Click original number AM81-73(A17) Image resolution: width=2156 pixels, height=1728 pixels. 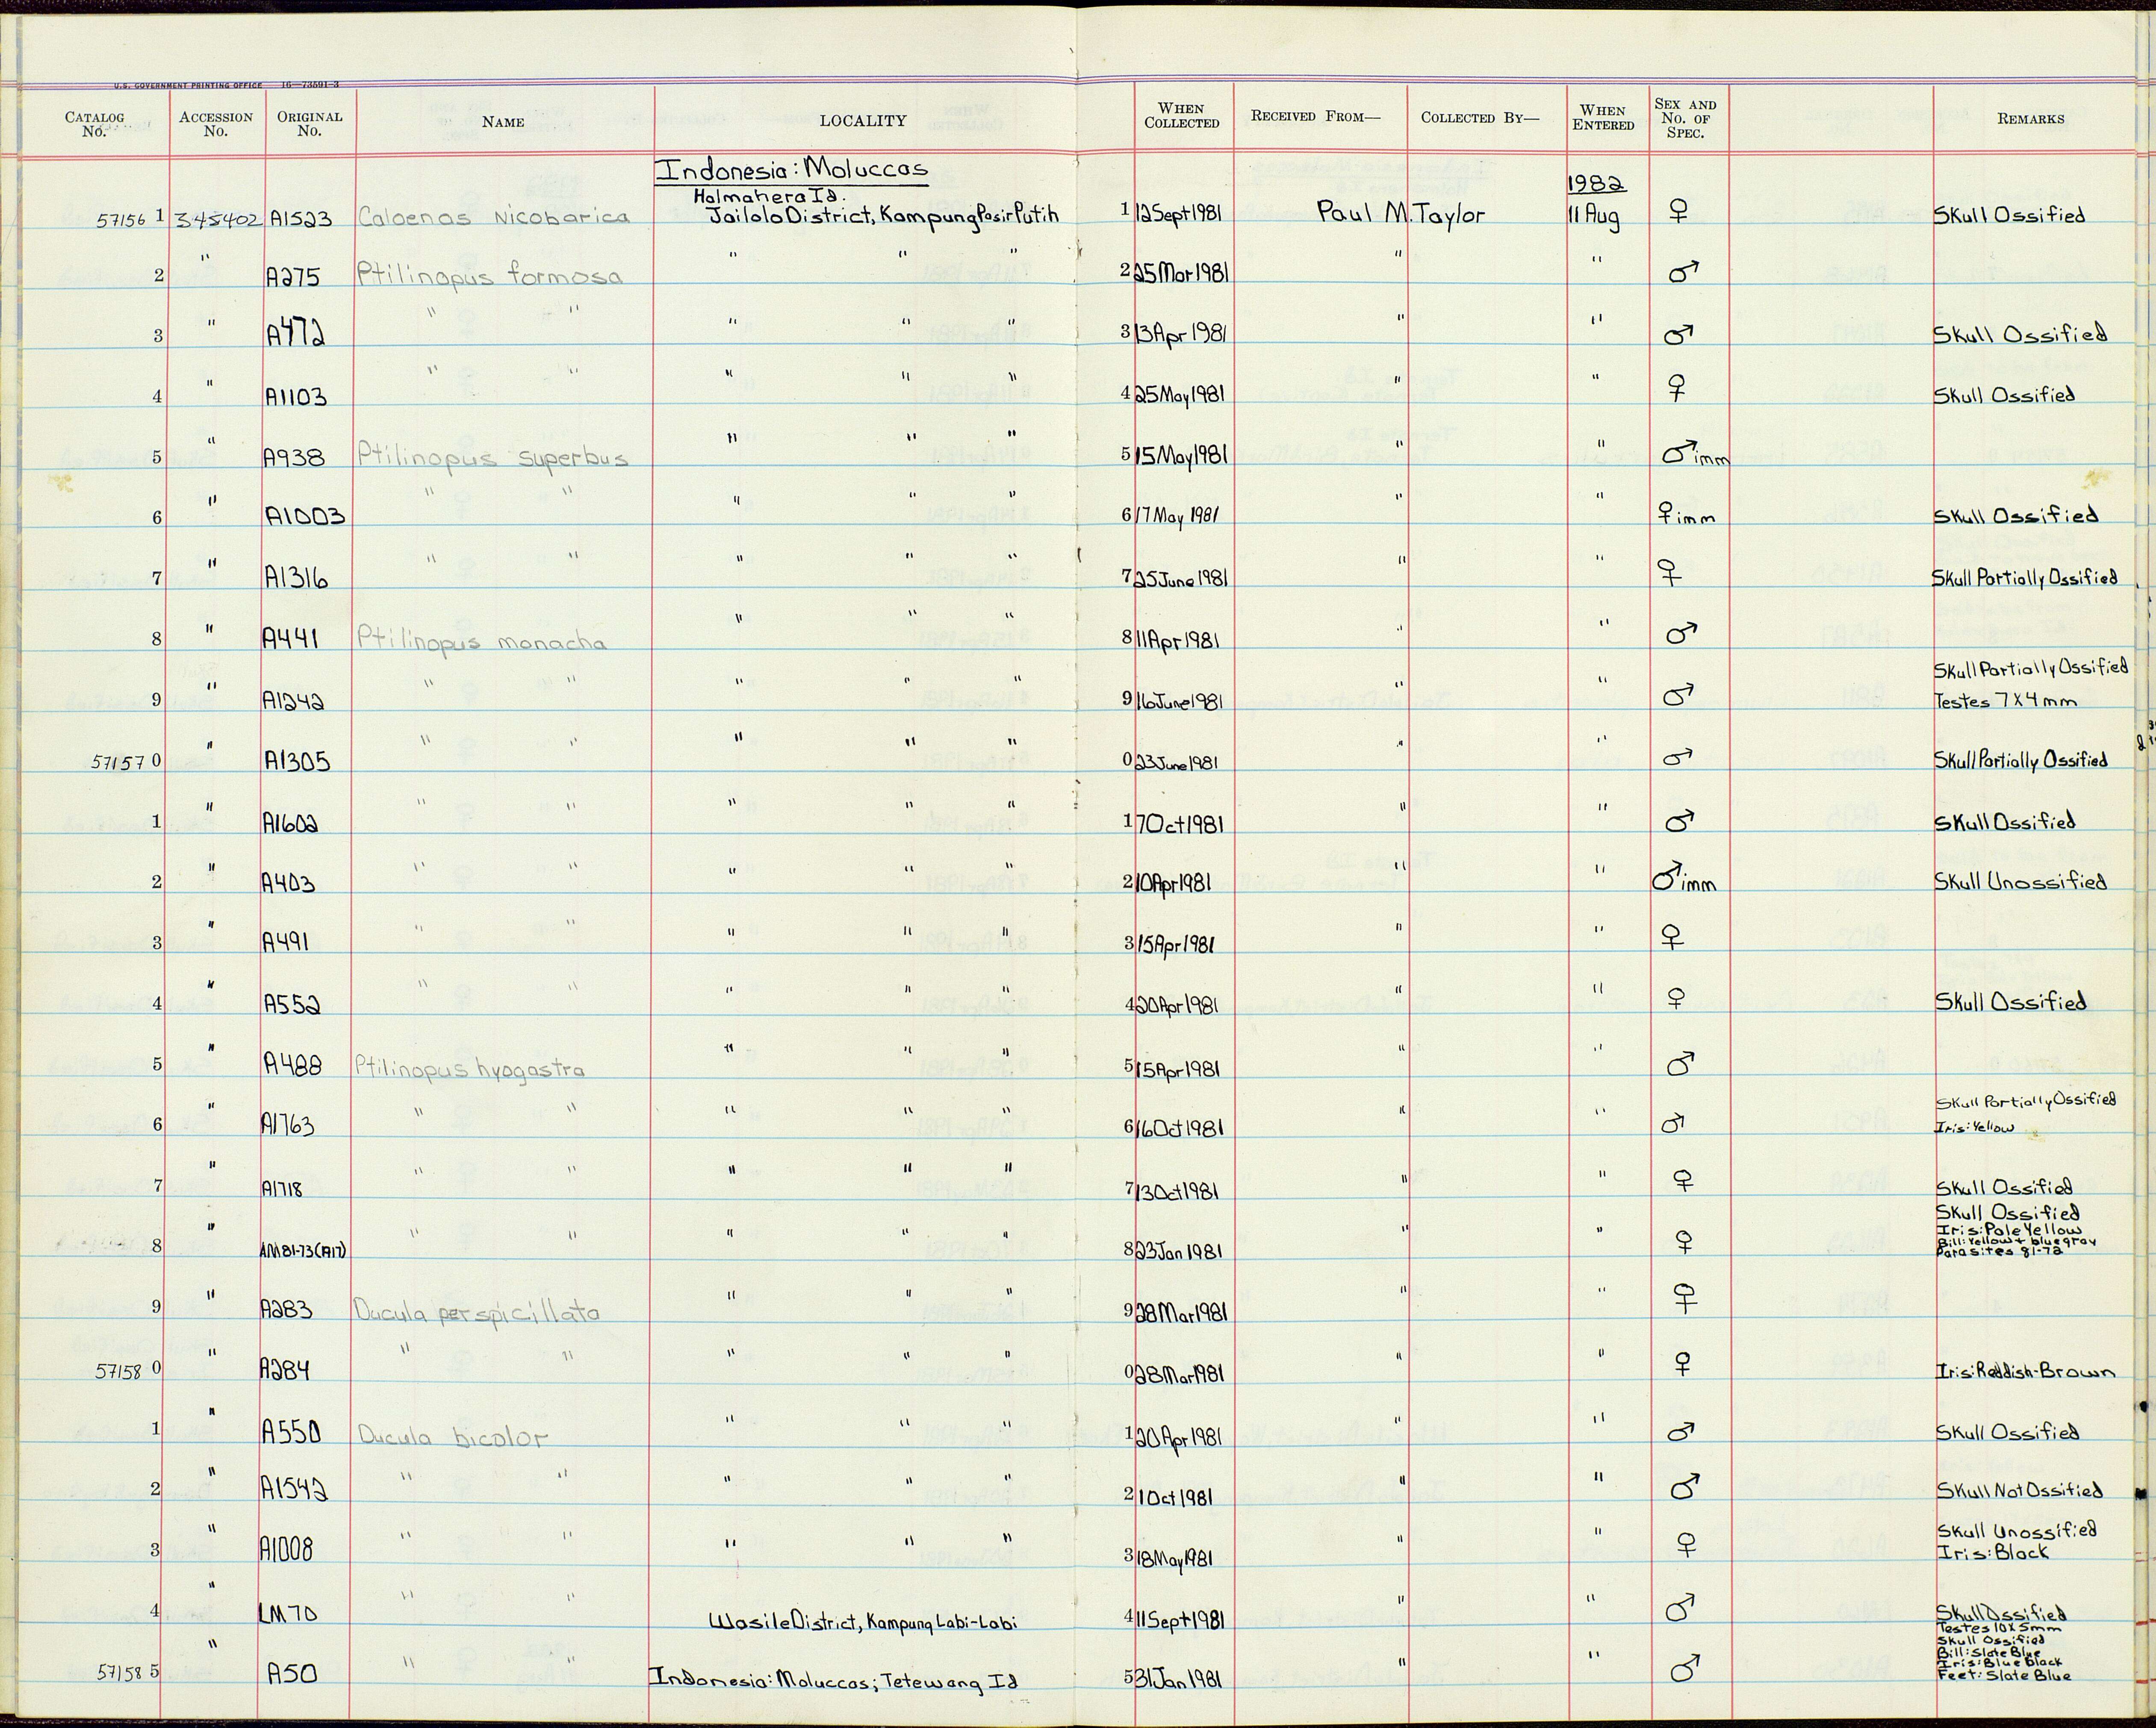click(x=304, y=1250)
